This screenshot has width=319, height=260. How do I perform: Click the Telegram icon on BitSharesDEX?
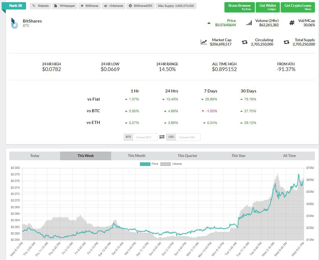(130, 6)
